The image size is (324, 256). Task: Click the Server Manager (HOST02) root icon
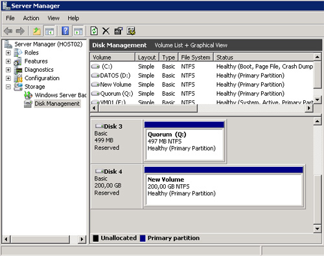click(x=8, y=44)
